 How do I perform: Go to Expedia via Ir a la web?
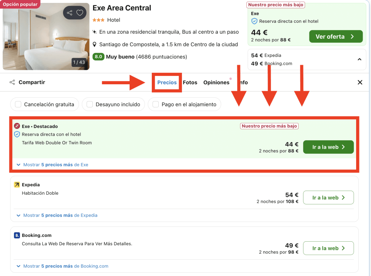click(328, 198)
